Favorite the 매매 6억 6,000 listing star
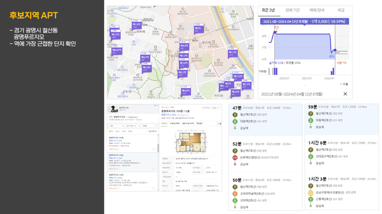Screen dimensions: 382x214 [x=154, y=149]
